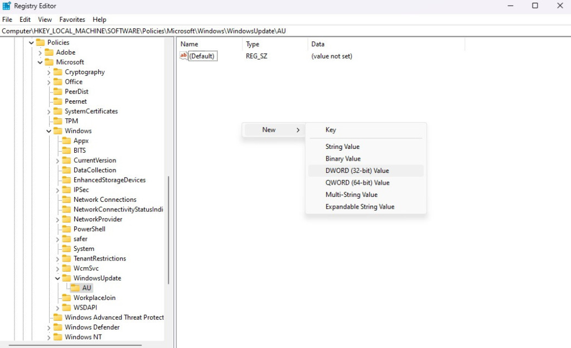Select the DataCollection key in tree

(x=95, y=170)
